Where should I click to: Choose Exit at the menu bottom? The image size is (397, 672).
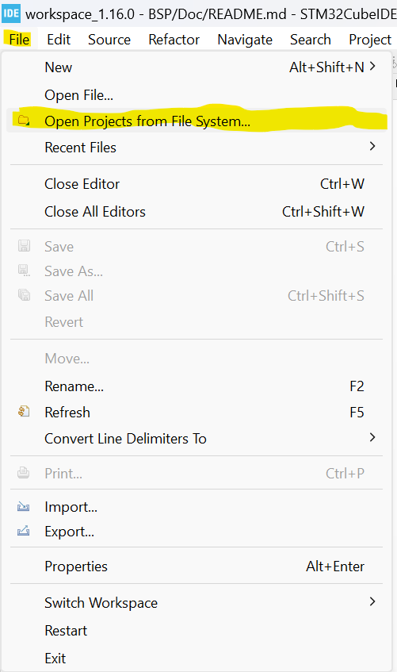tap(197, 658)
